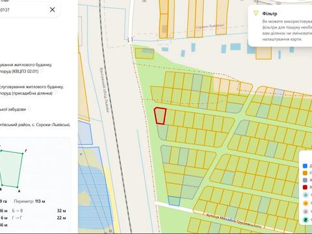This screenshot has height=234, width=312.
Task: Click info icon next to КВЦПЗ 02.01
Action: coord(42,71)
